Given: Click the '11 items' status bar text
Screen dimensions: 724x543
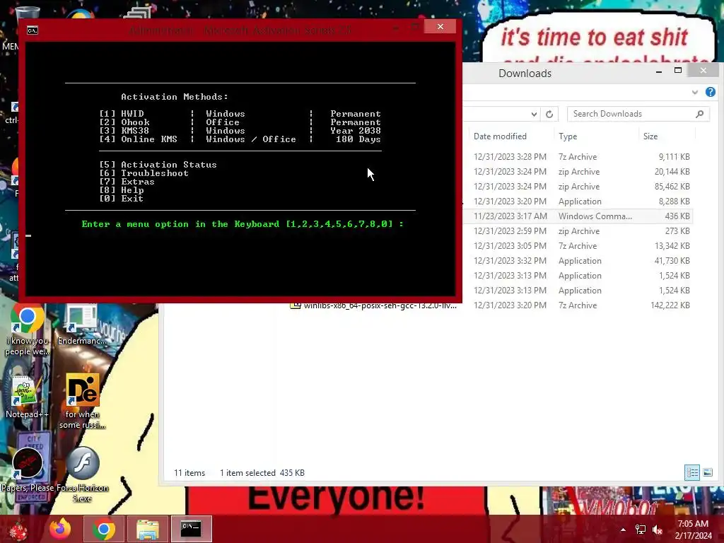Looking at the screenshot, I should (x=189, y=473).
